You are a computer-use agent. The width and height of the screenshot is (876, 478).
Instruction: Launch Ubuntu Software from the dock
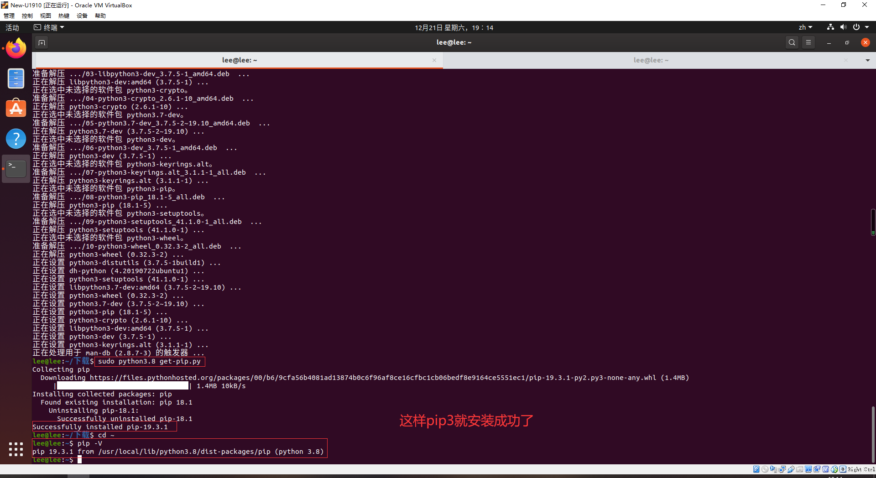click(x=16, y=109)
